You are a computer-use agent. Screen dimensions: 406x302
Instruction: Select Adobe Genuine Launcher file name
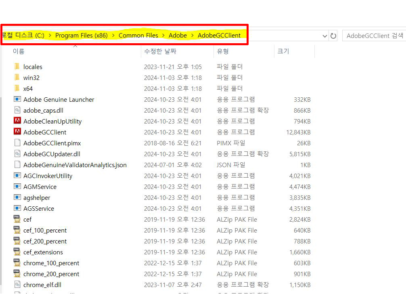tap(59, 99)
